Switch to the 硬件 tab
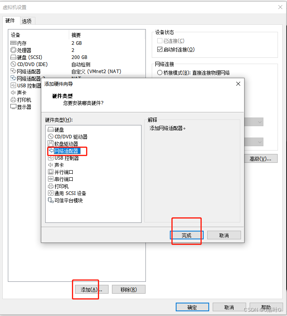 point(11,20)
